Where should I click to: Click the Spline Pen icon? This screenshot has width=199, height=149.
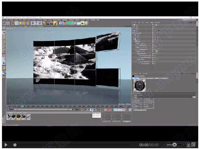pos(64,23)
